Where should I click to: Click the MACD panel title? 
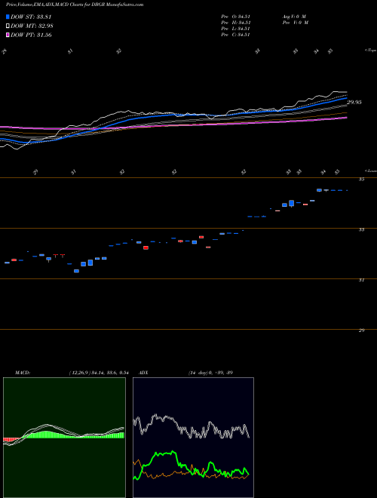coord(23,373)
